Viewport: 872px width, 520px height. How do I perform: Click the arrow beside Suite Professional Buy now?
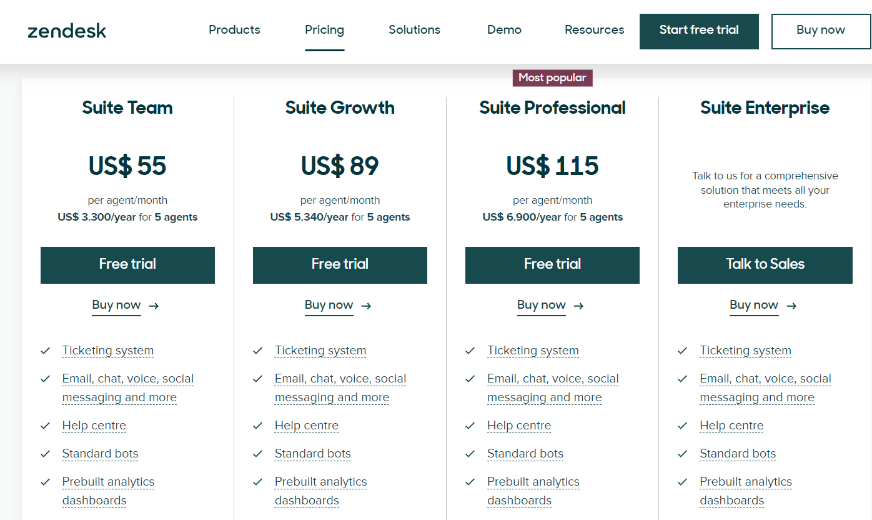[579, 306]
